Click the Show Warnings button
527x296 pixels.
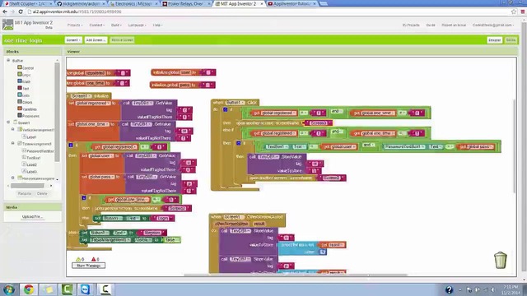88,266
